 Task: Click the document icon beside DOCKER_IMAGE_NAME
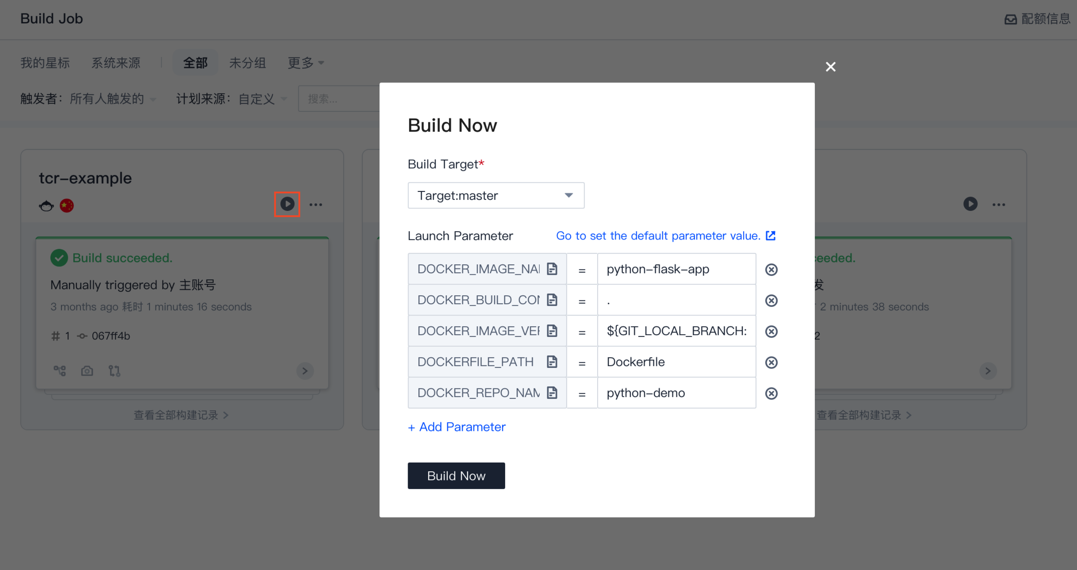click(552, 269)
